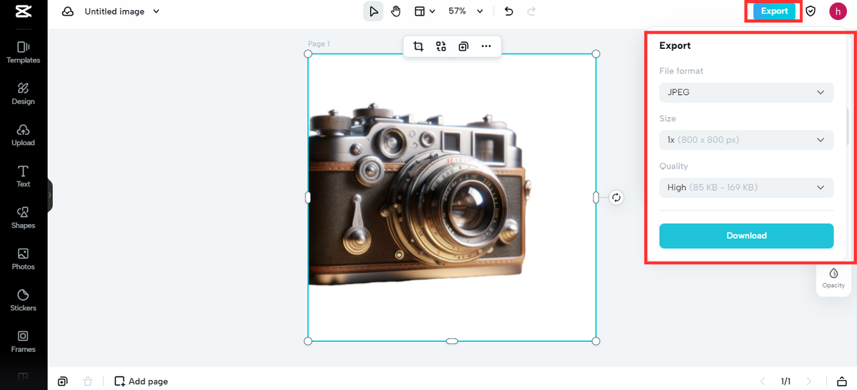
Task: Collapse the left sidebar handle
Action: pos(50,195)
